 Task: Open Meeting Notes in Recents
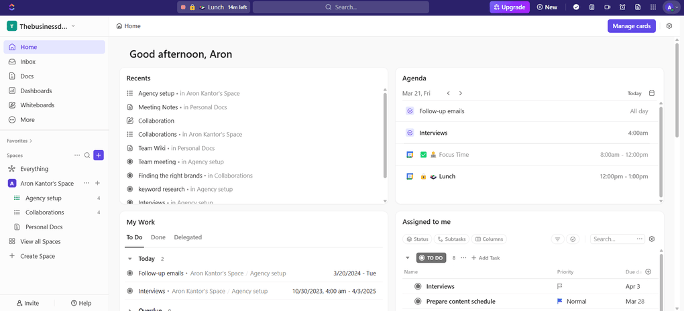158,107
